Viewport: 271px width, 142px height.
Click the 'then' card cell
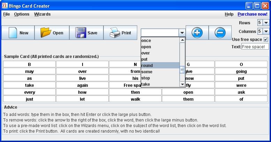coord(135,92)
